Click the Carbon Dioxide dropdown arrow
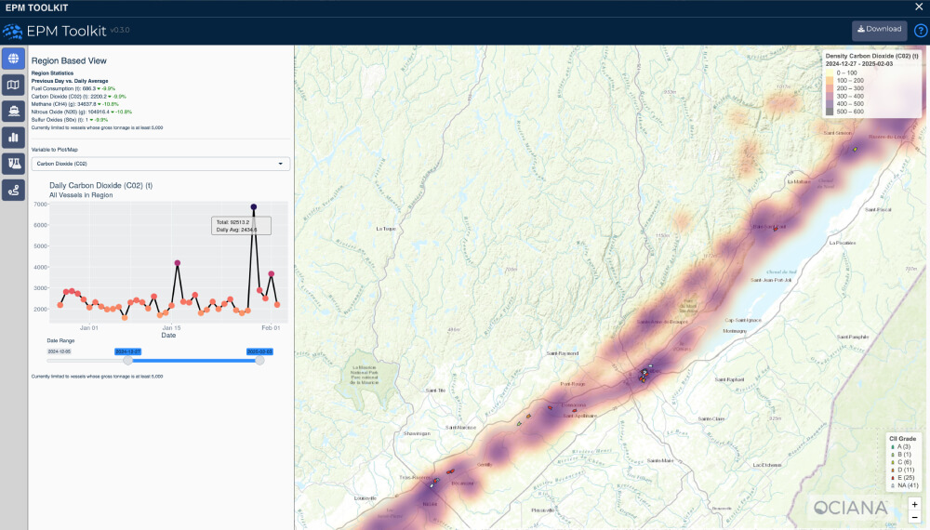This screenshot has height=530, width=930. pyautogui.click(x=281, y=164)
